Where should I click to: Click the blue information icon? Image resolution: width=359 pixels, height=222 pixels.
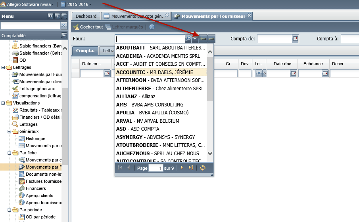(x=152, y=27)
